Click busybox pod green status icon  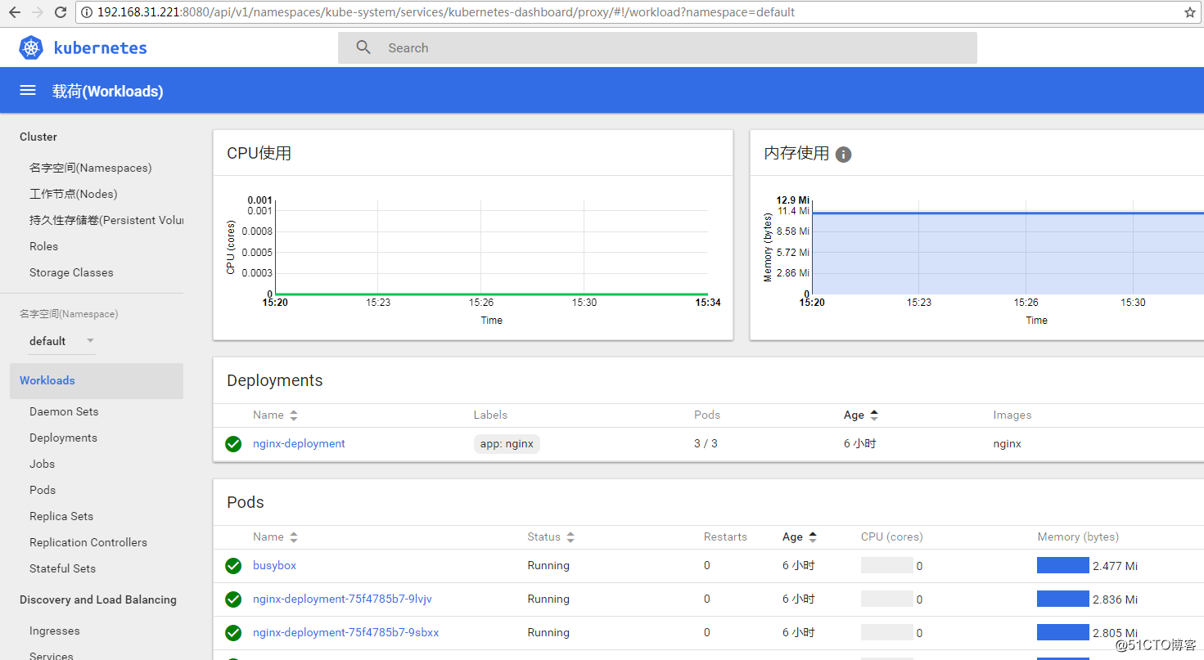233,566
